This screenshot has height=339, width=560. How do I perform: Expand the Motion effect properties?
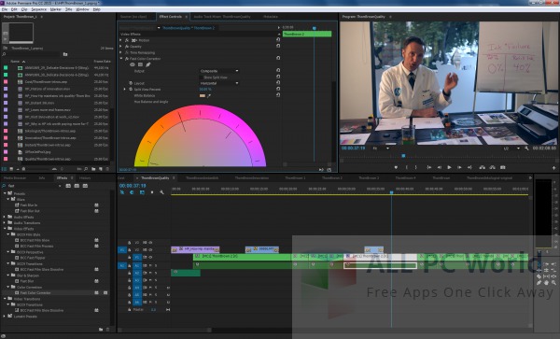tap(120, 40)
